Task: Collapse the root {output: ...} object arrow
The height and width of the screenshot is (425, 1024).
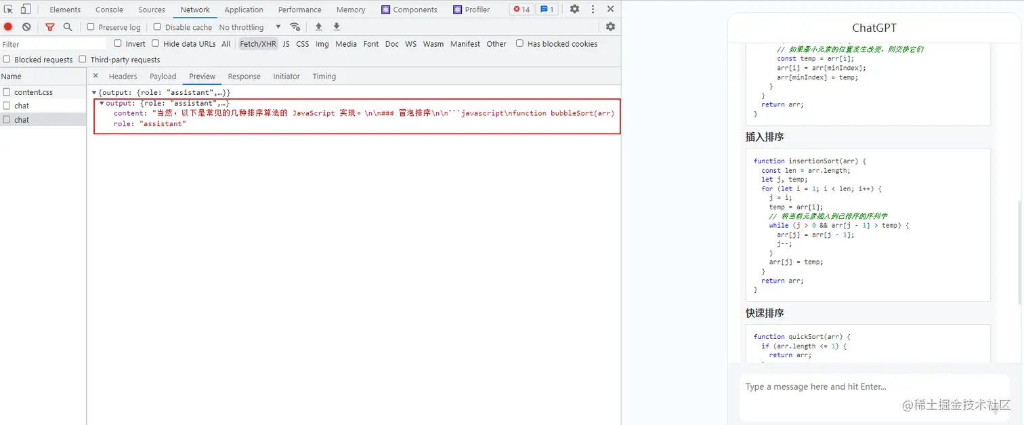Action: 95,92
